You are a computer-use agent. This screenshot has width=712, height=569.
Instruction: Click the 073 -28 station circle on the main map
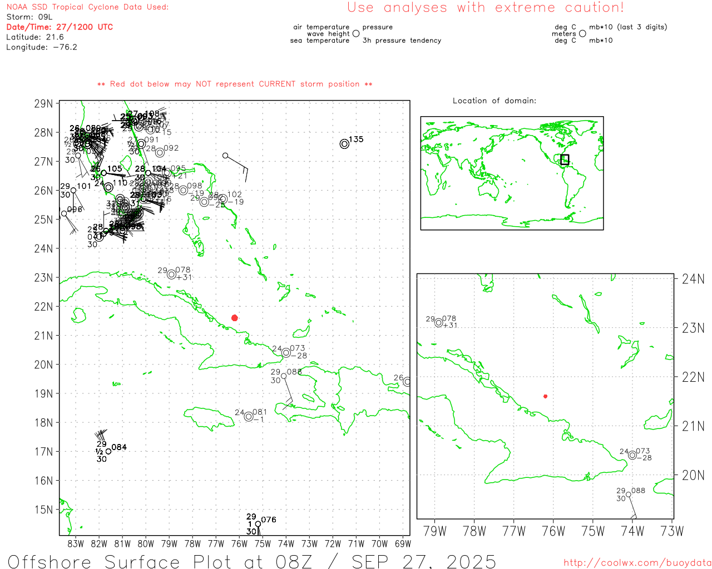[x=286, y=353]
